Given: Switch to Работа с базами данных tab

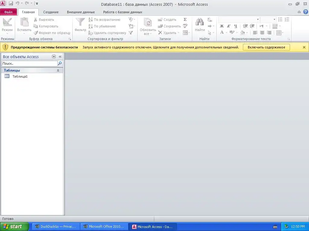Looking at the screenshot, I should click(x=123, y=12).
